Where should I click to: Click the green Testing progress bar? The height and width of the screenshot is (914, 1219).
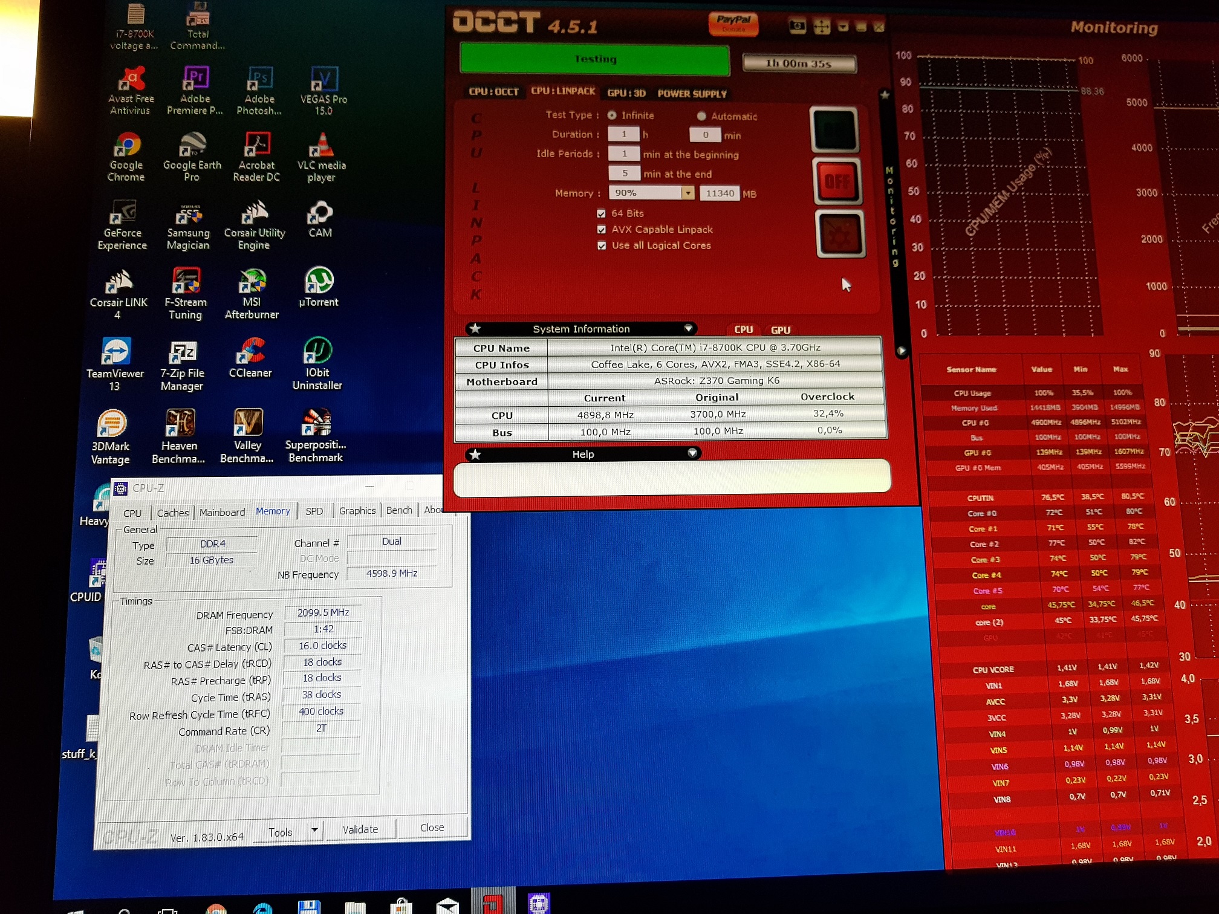[595, 59]
